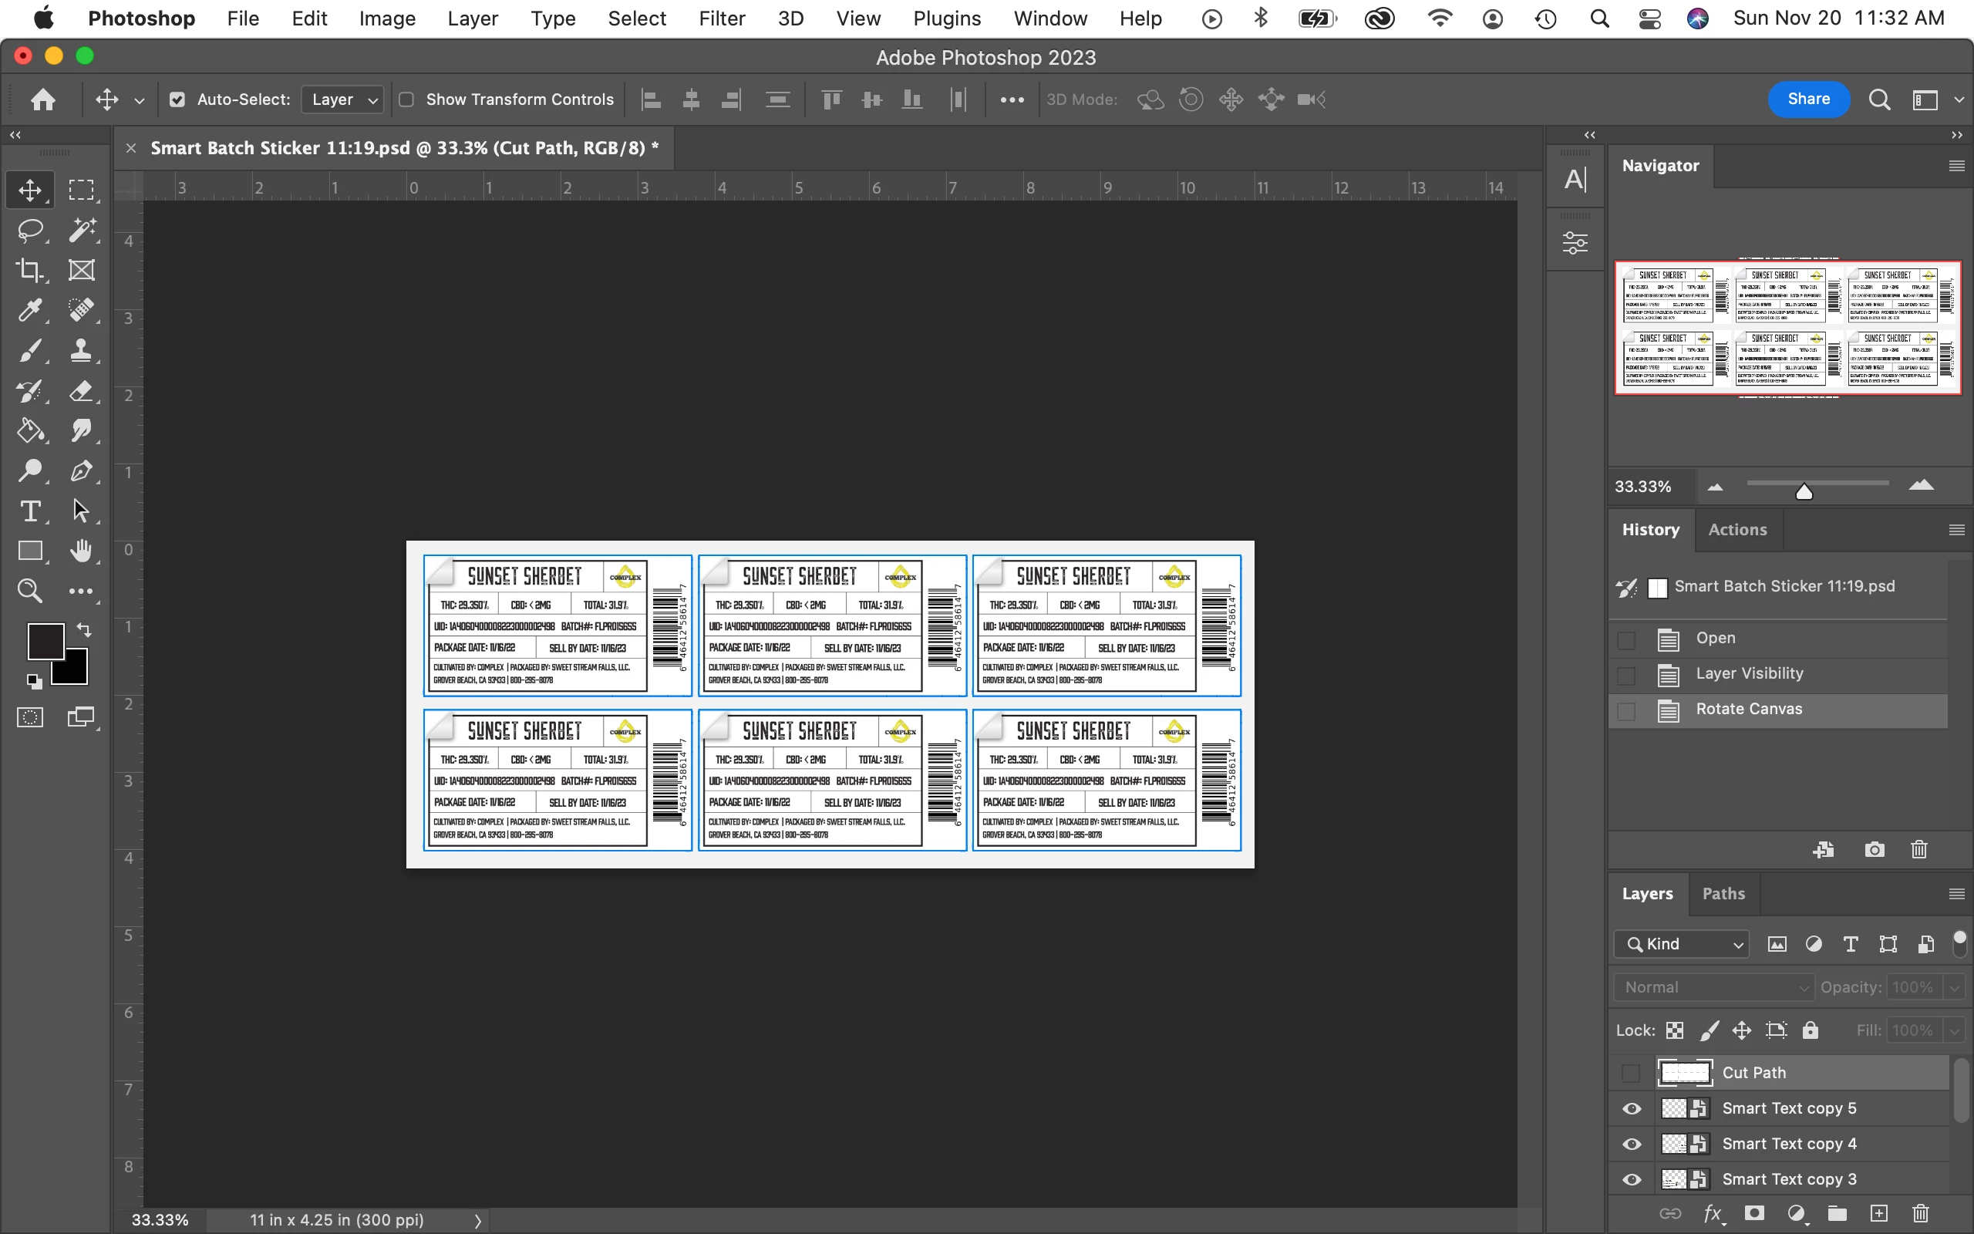Click the blue Share button
This screenshot has height=1234, width=1974.
[x=1807, y=99]
